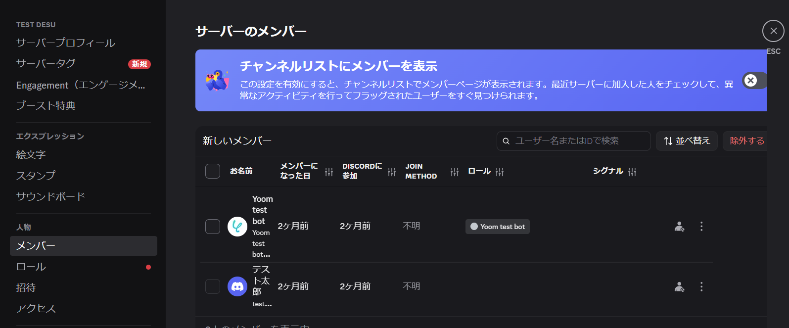
Task: Select メンバー in the sidebar
Action: point(84,246)
